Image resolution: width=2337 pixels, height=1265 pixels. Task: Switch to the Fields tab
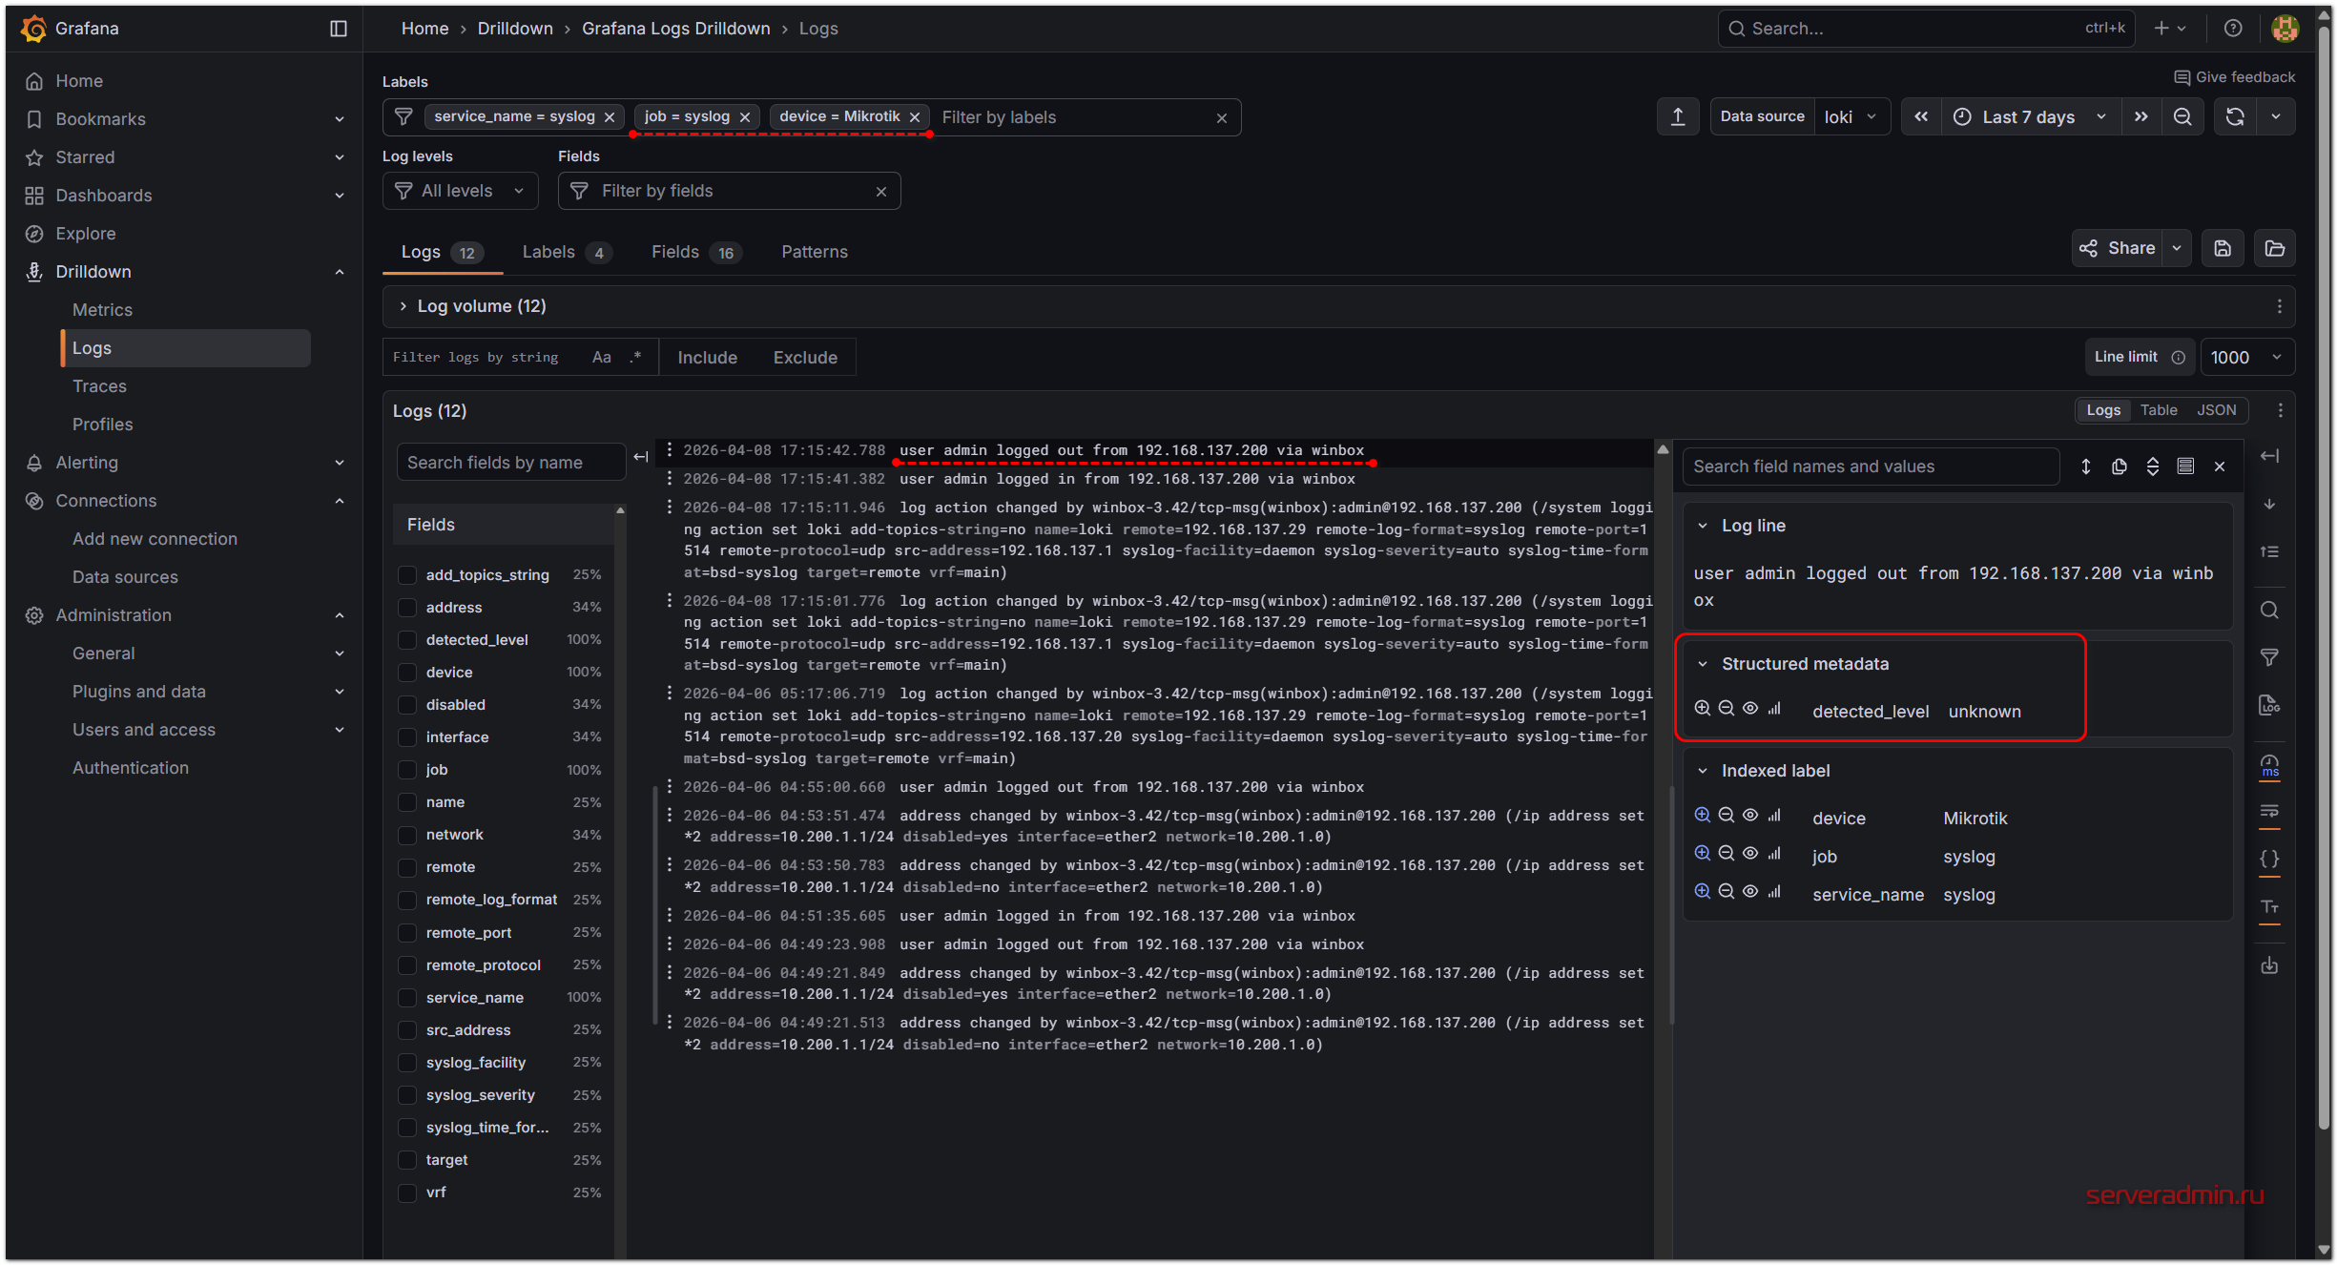point(675,252)
